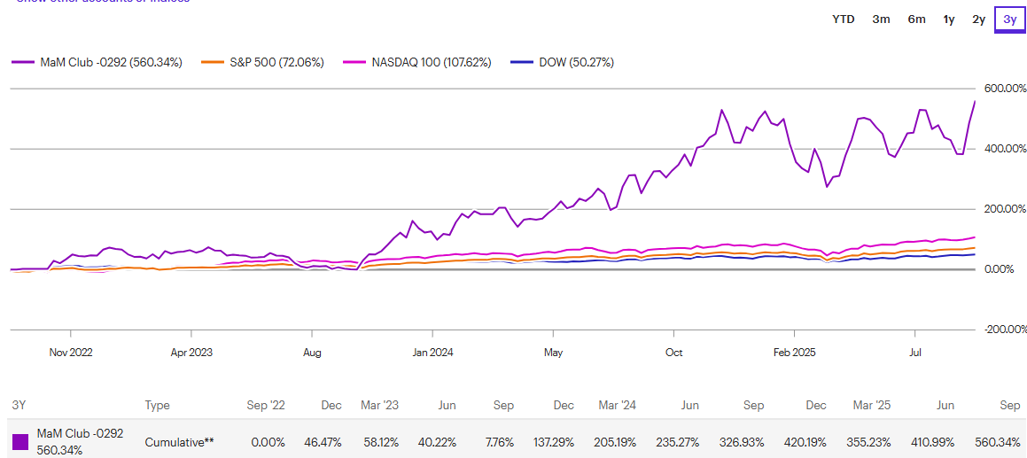Click the 560.34% Sep value cell
The height and width of the screenshot is (458, 1027).
click(x=999, y=441)
